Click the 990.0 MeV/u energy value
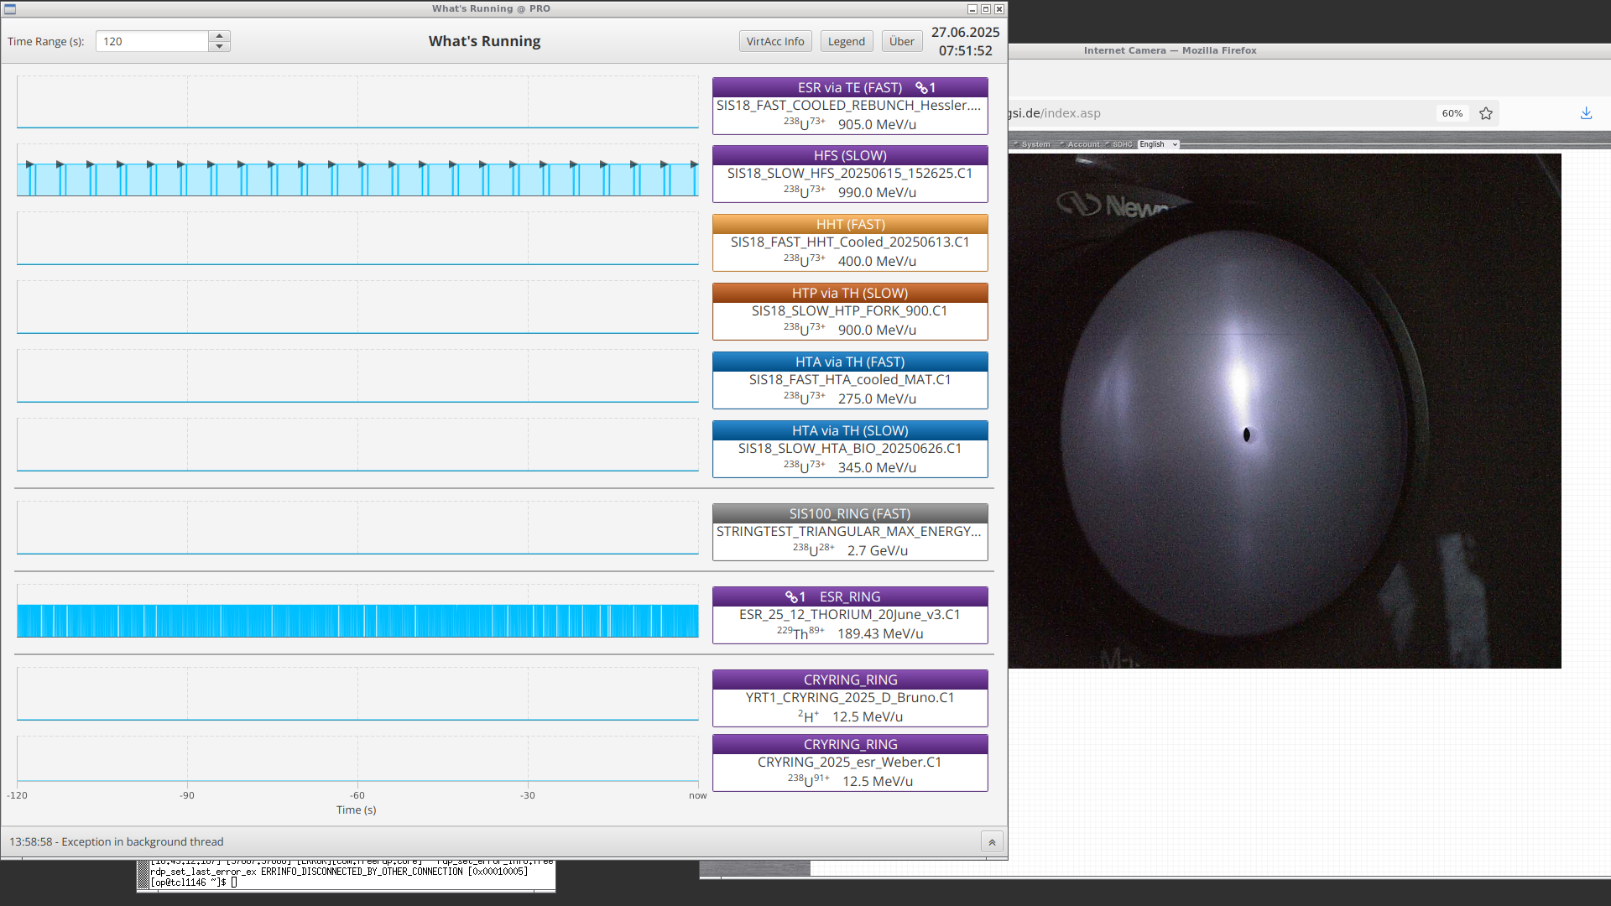The image size is (1611, 906). [x=877, y=193]
